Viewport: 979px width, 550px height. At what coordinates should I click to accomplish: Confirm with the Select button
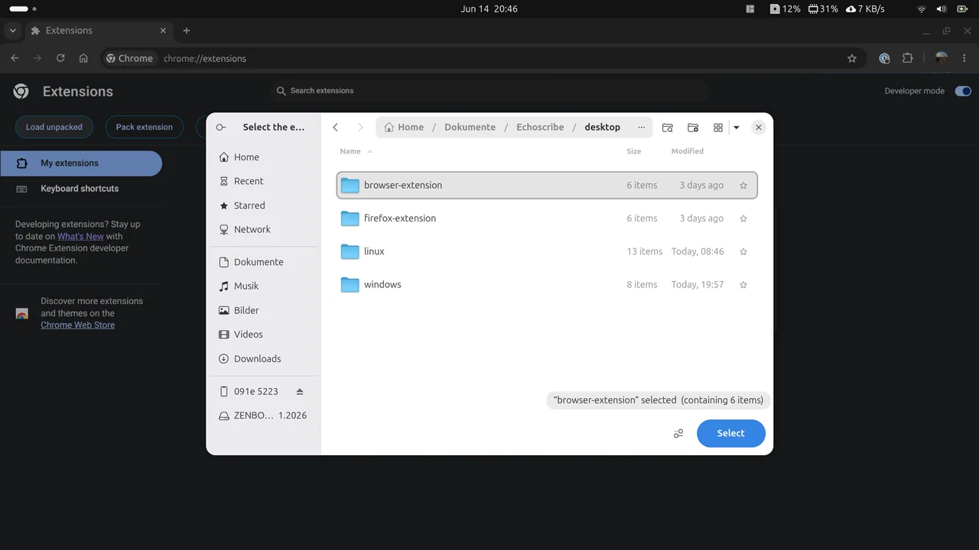730,433
